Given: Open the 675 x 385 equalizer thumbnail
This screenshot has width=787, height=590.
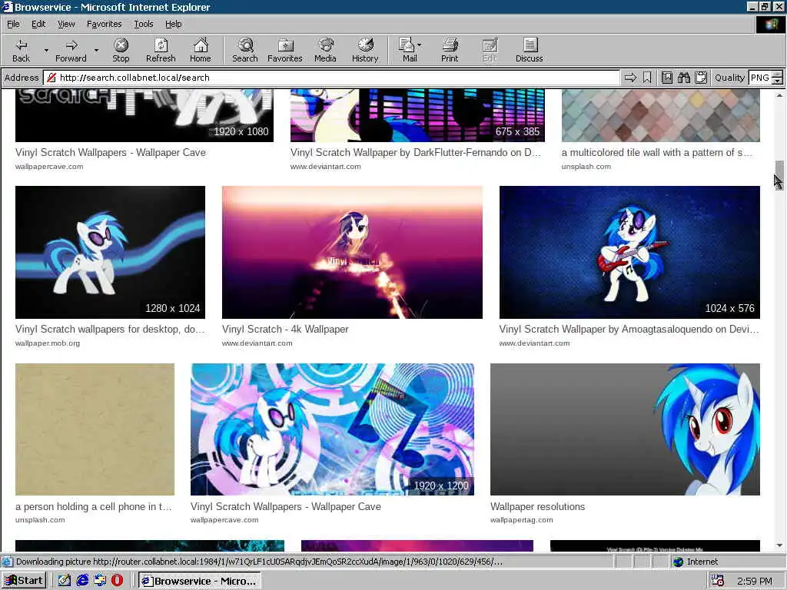Looking at the screenshot, I should pos(417,115).
